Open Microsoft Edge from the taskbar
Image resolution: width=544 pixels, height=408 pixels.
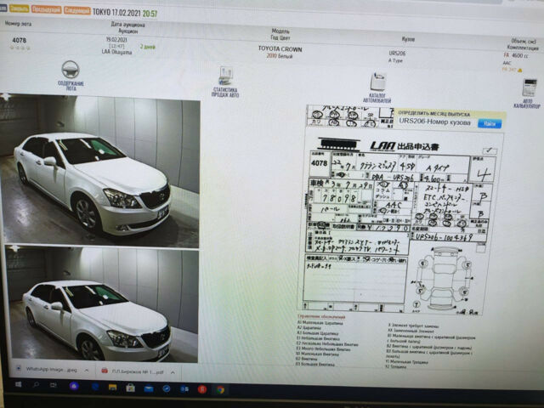tap(95, 387)
